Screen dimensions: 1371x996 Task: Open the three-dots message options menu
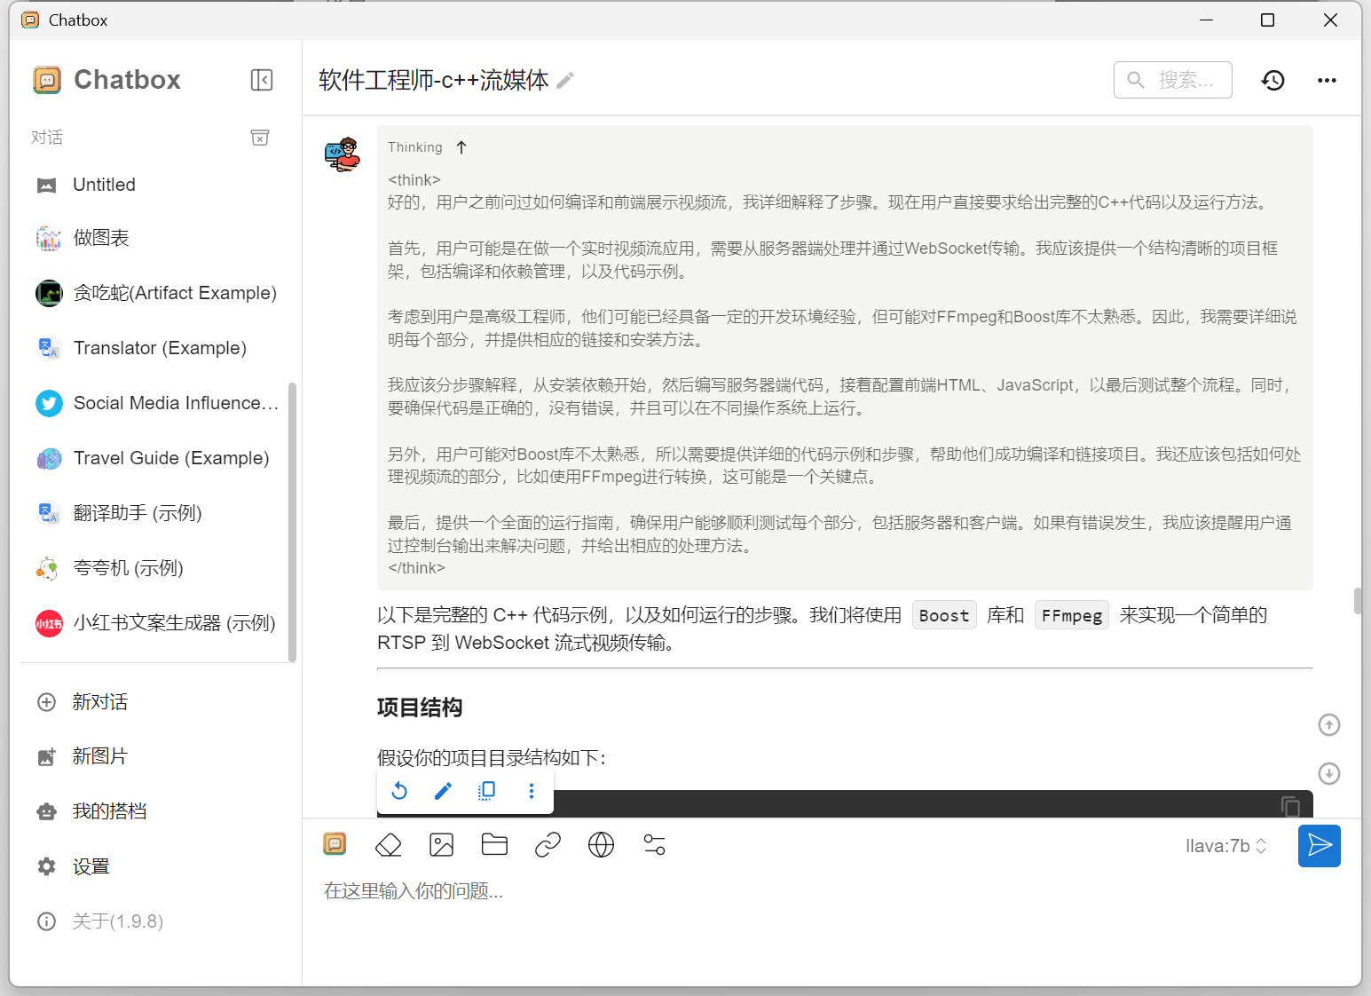(531, 790)
